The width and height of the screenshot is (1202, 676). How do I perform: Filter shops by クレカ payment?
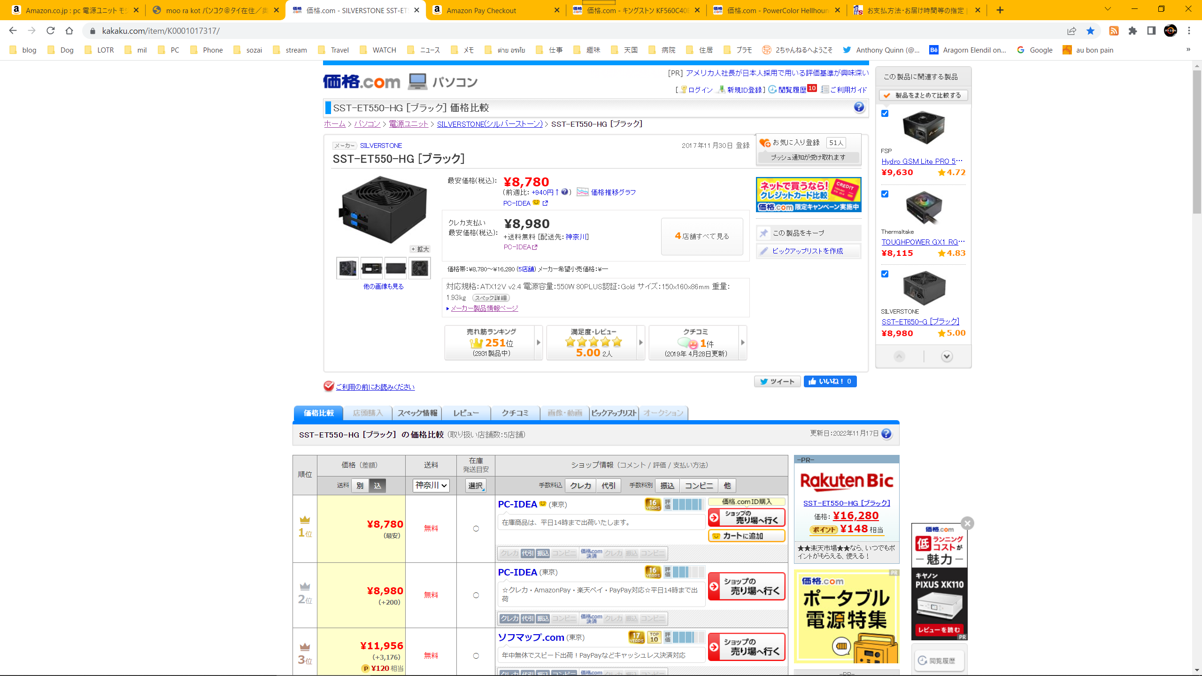580,485
